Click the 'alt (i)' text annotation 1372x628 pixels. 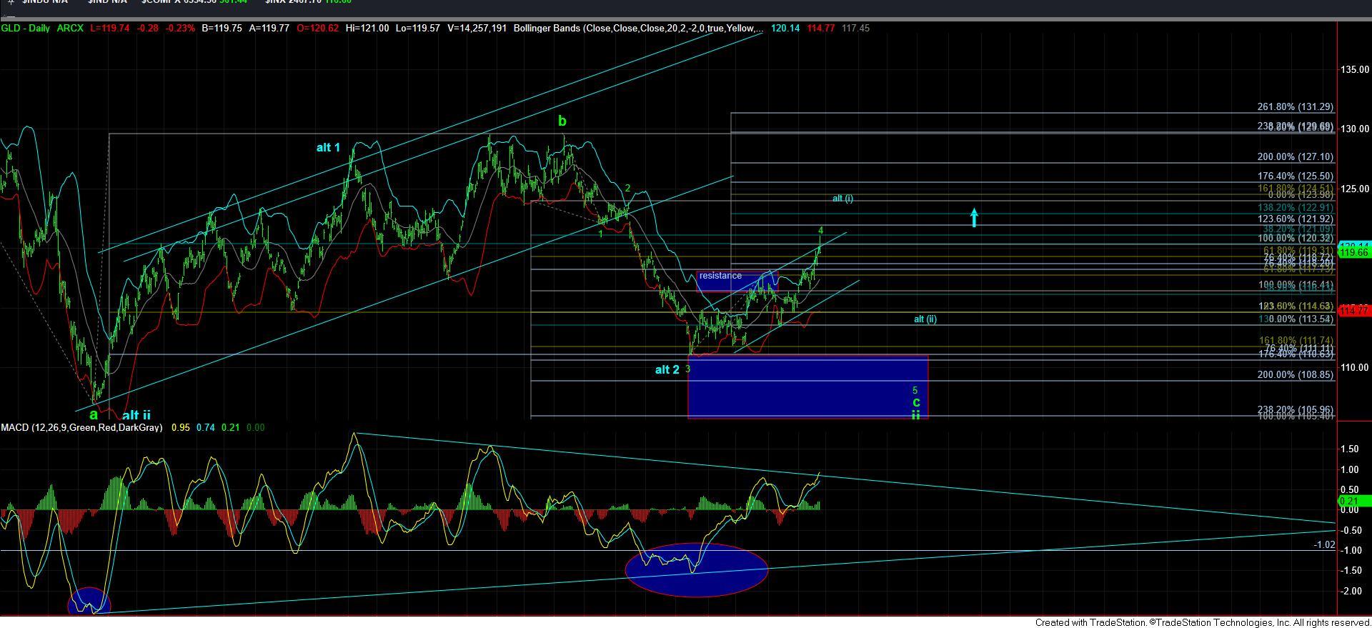(x=842, y=199)
